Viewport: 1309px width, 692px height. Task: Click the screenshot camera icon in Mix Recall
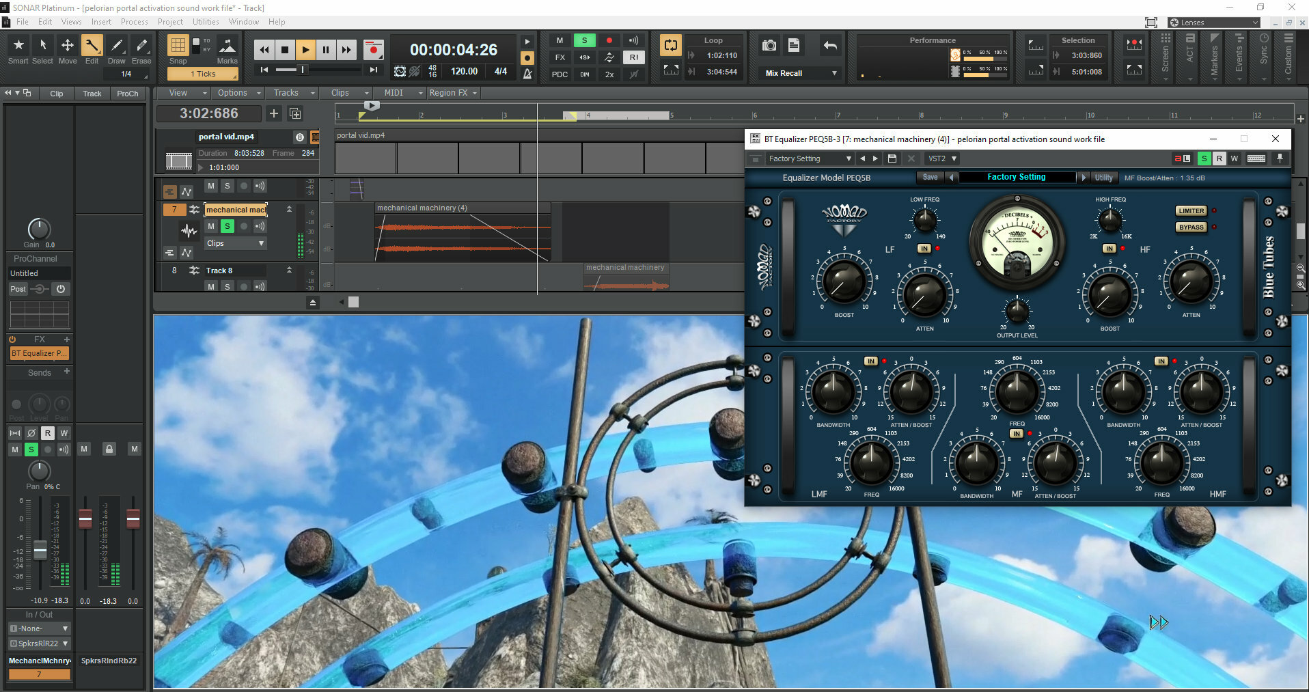(x=769, y=45)
